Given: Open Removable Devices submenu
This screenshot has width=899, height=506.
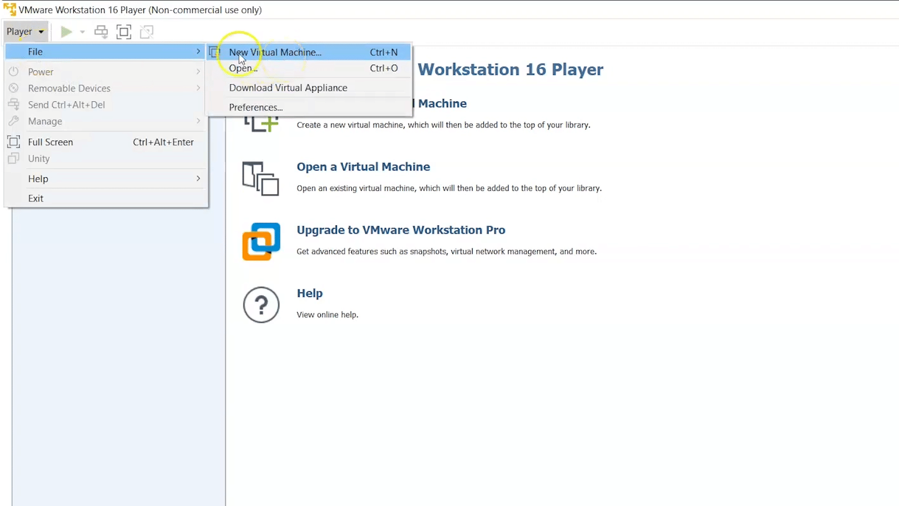Looking at the screenshot, I should click(106, 88).
